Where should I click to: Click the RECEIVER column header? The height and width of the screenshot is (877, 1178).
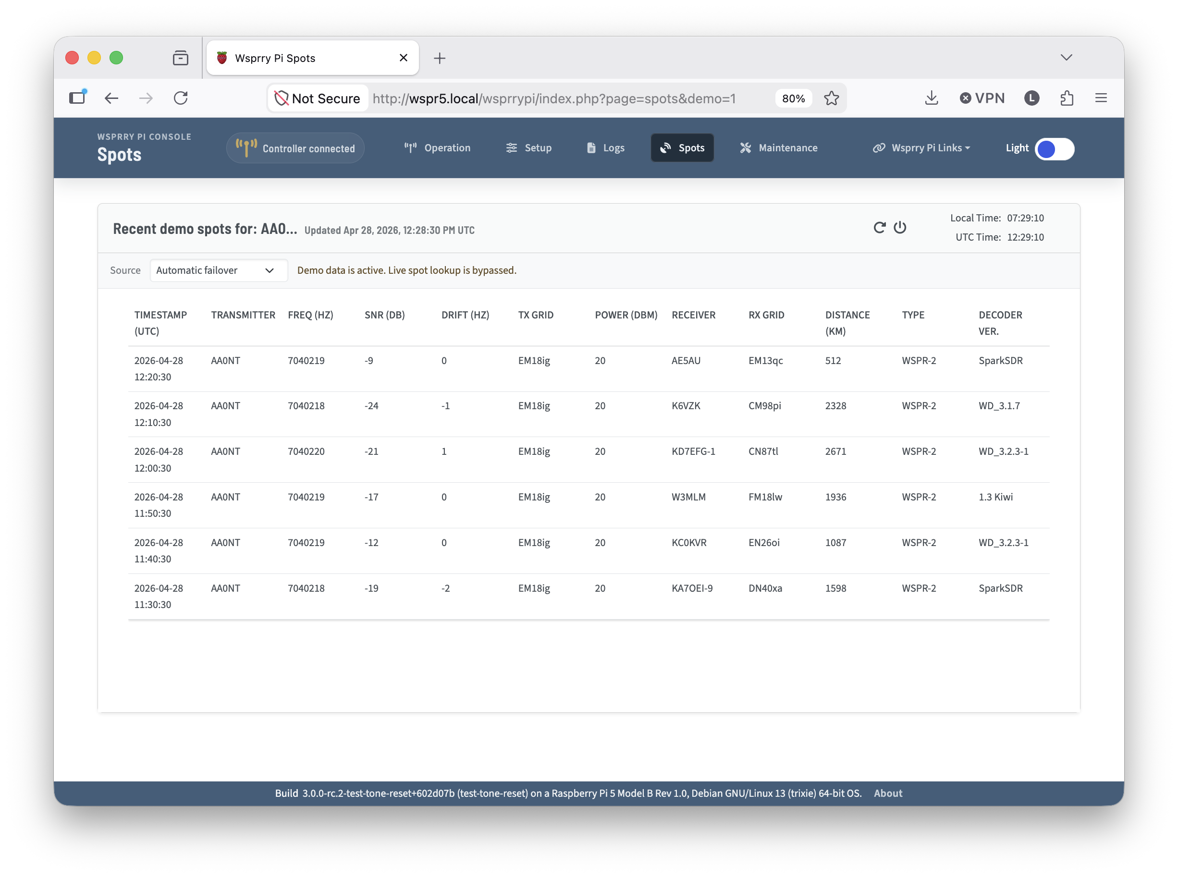[x=693, y=315]
